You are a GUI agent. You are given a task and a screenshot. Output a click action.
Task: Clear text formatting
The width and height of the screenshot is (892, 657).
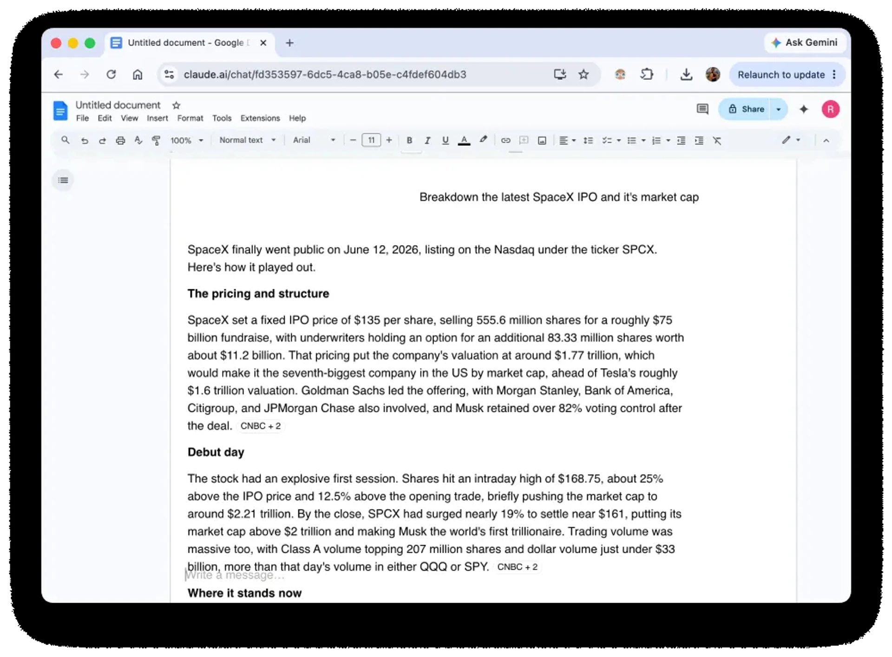[x=717, y=140]
